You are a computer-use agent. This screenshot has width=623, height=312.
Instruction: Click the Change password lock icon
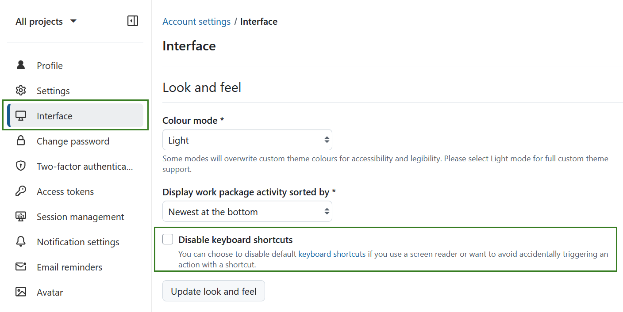pos(20,141)
